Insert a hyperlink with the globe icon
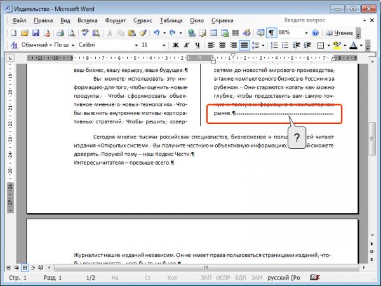381x286 pixels. point(192,33)
